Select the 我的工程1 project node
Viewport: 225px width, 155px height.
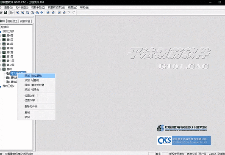click(8, 31)
